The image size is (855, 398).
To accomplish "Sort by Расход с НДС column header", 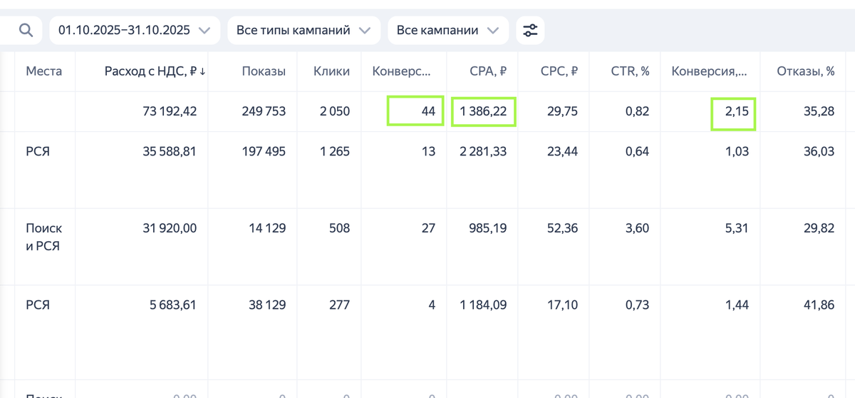I will [150, 71].
